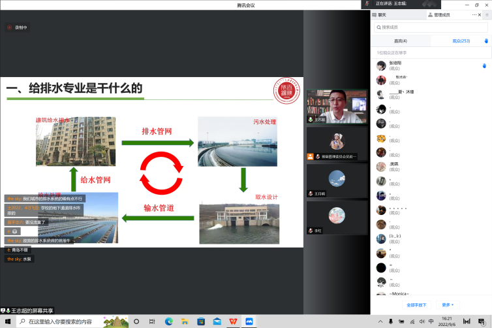
Task: Click the Windows Start button
Action: click(x=7, y=321)
